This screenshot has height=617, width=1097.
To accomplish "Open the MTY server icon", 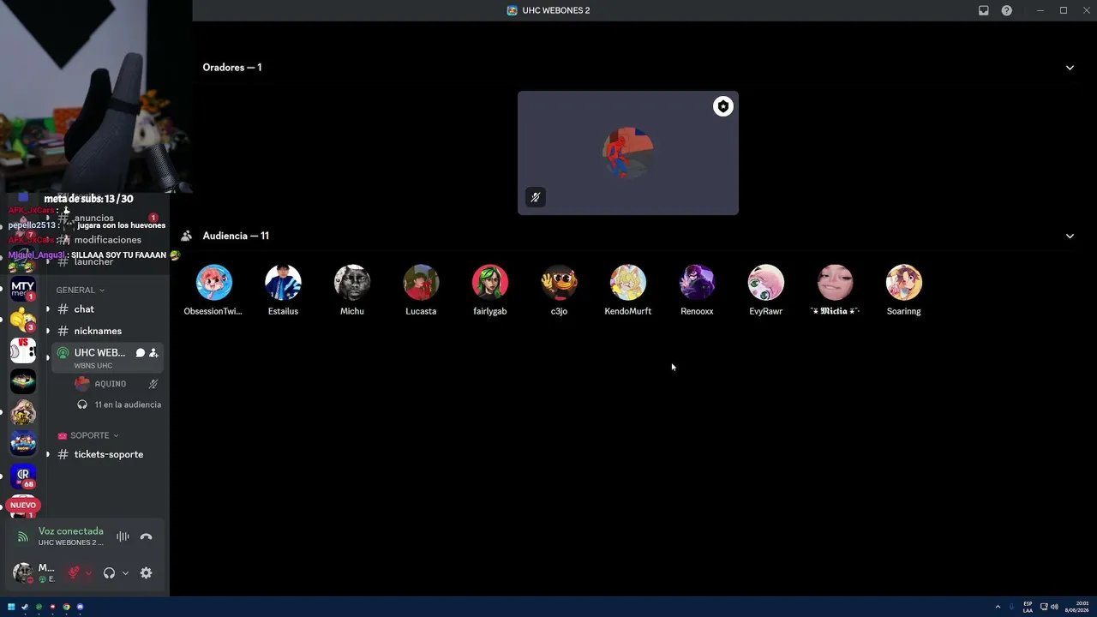I will coord(23,289).
